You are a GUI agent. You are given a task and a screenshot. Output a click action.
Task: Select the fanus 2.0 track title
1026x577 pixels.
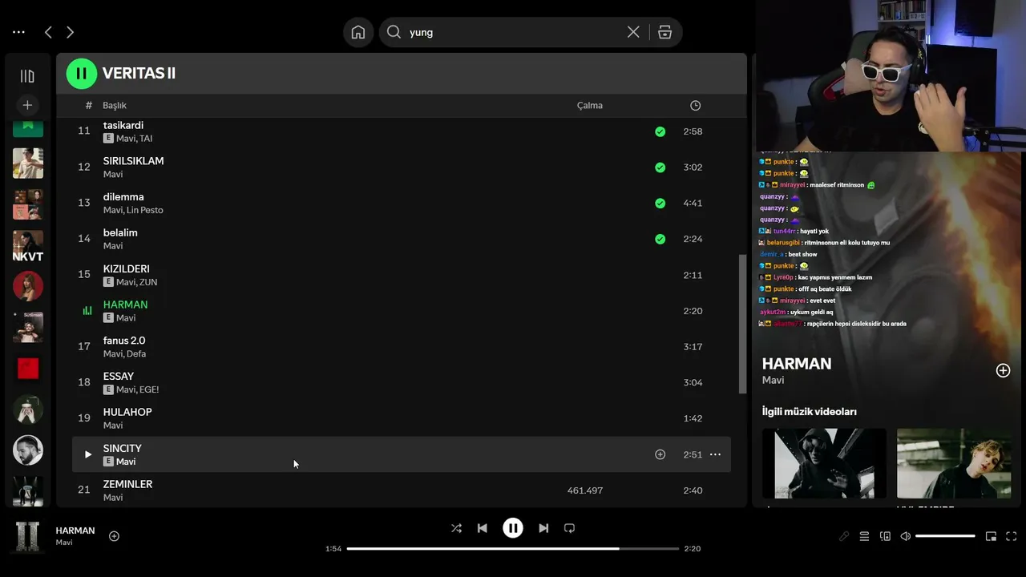124,341
